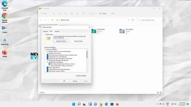Click the Share icon in File Explorer toolbar
Viewport: 191px width, 107px height.
[x=78, y=13]
